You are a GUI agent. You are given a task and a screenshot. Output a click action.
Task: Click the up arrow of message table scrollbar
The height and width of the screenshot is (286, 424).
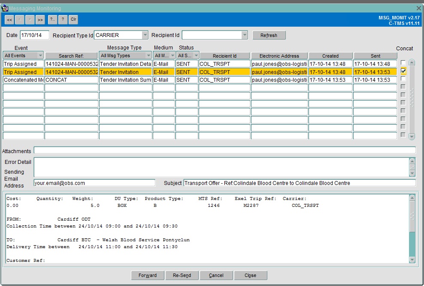[x=412, y=63]
